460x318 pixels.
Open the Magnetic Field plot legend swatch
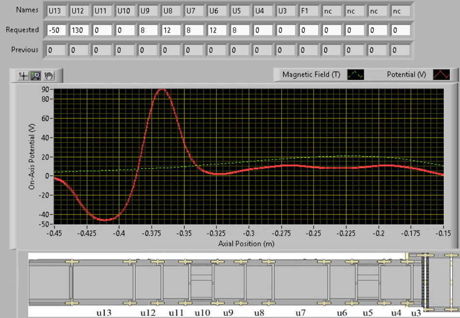(356, 74)
